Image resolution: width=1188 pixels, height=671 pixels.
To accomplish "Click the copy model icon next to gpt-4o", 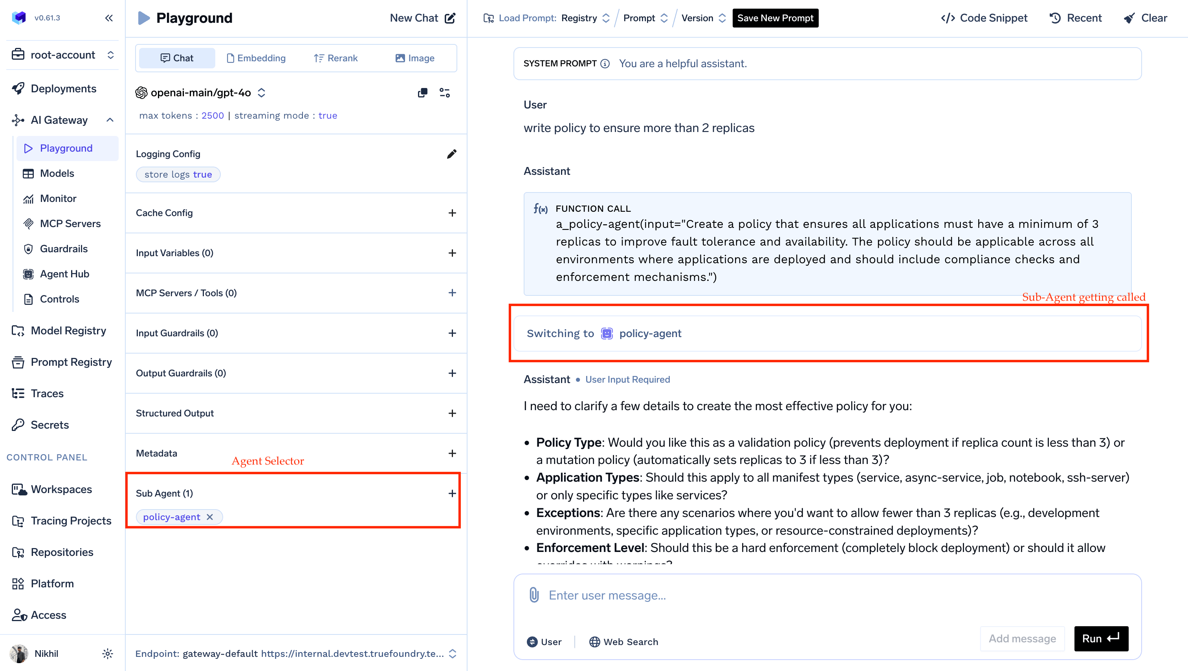I will (x=422, y=93).
